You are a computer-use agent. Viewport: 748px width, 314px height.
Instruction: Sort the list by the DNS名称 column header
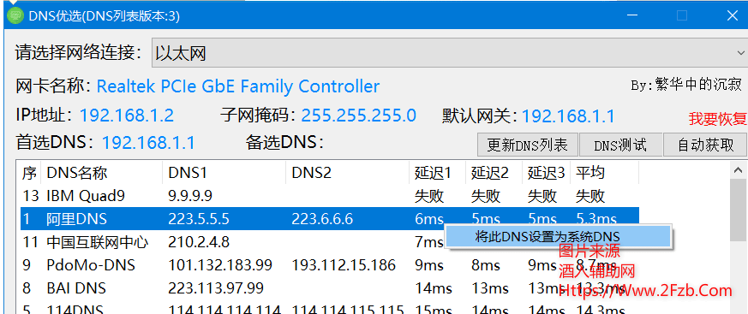(102, 173)
